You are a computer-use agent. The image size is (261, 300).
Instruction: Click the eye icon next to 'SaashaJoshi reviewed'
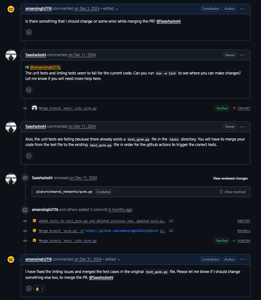tap(25, 178)
